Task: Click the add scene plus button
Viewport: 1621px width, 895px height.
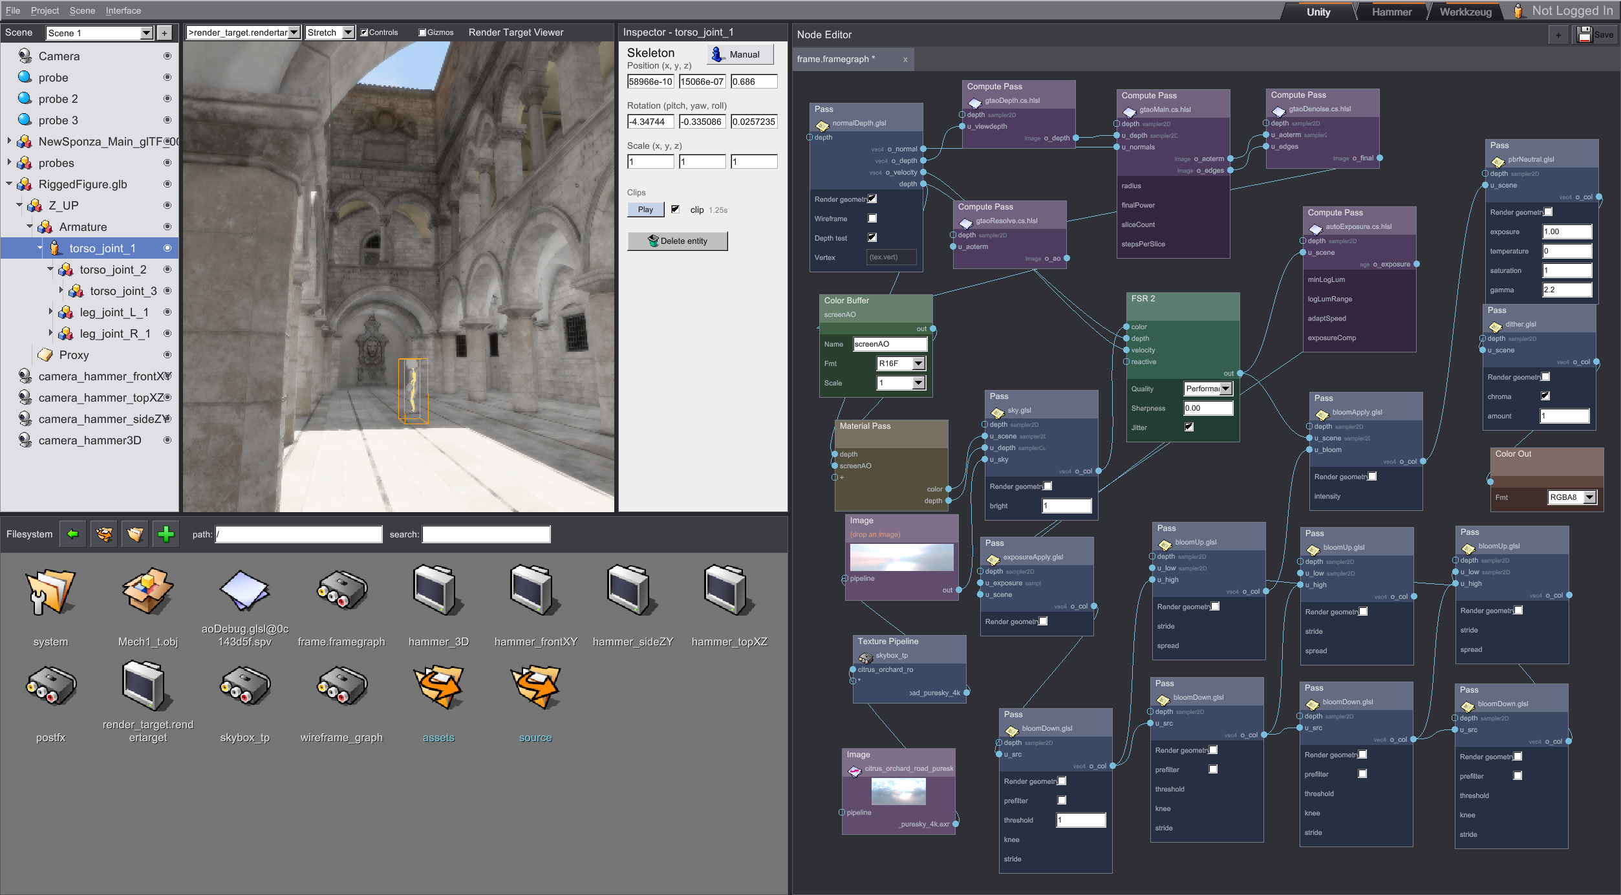Action: tap(165, 33)
